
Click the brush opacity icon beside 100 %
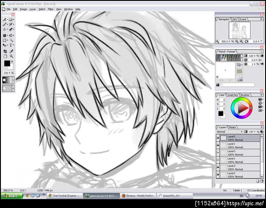coord(246,55)
